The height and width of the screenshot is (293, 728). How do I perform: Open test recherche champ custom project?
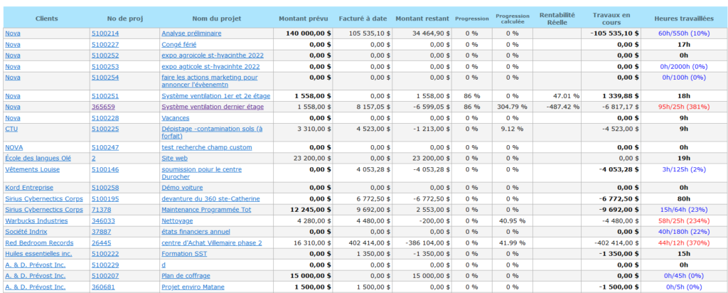[x=207, y=148]
